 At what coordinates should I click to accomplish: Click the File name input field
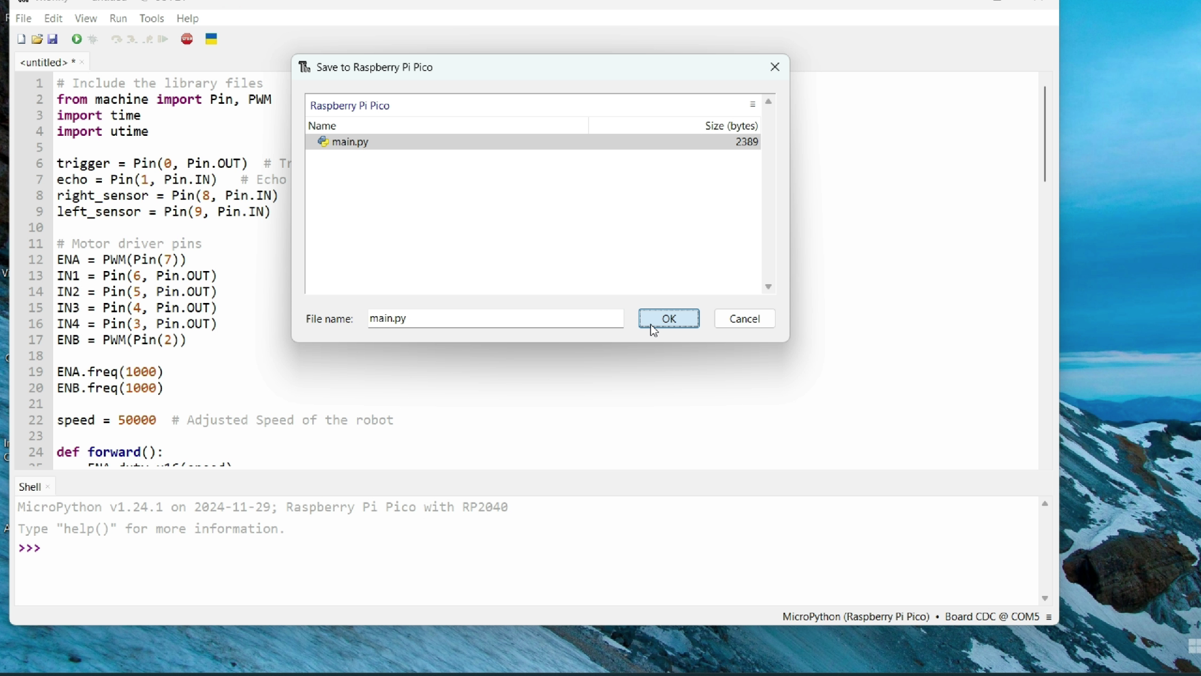tap(496, 319)
